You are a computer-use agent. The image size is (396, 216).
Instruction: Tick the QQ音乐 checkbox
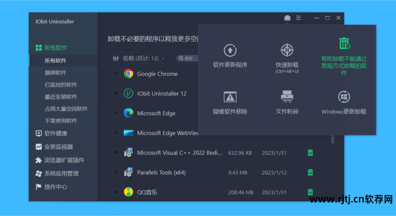(115, 192)
